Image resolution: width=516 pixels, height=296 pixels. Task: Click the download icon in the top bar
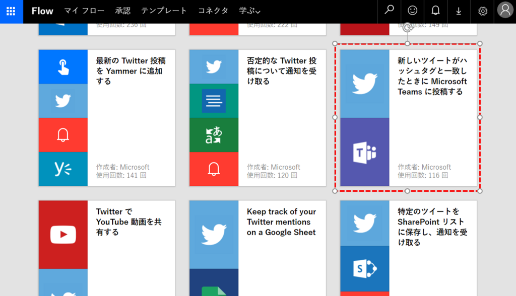459,10
